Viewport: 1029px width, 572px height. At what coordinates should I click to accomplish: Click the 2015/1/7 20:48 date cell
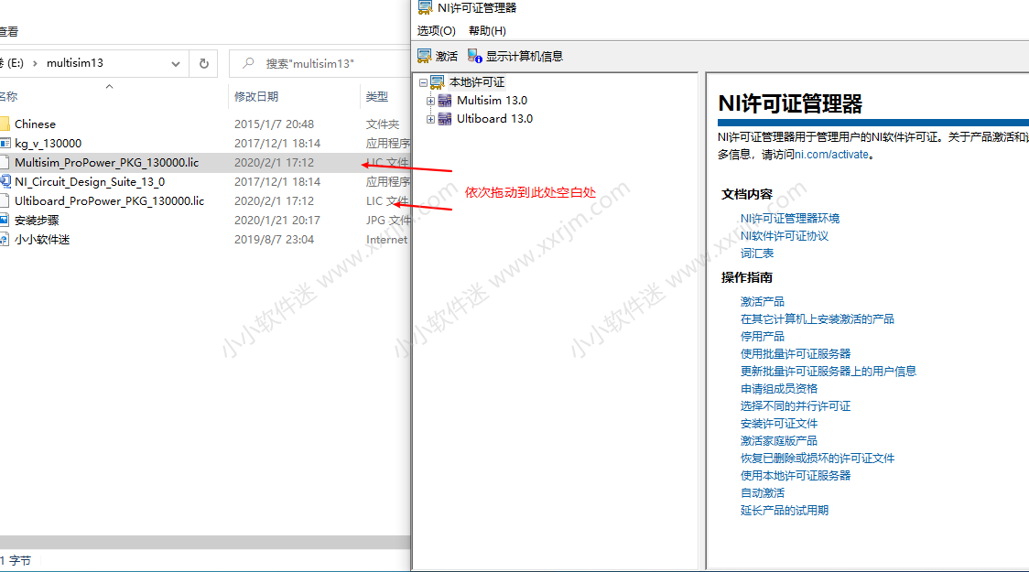[x=275, y=124]
